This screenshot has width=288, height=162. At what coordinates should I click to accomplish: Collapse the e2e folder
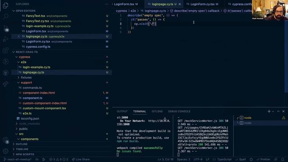pyautogui.click(x=23, y=62)
